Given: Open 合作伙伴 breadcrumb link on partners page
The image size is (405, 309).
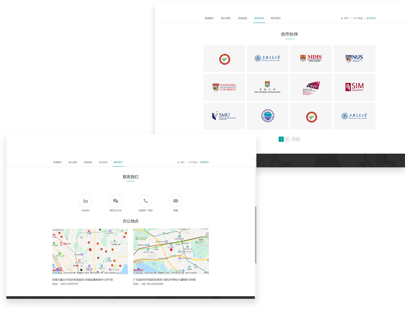Looking at the screenshot, I should click(371, 18).
